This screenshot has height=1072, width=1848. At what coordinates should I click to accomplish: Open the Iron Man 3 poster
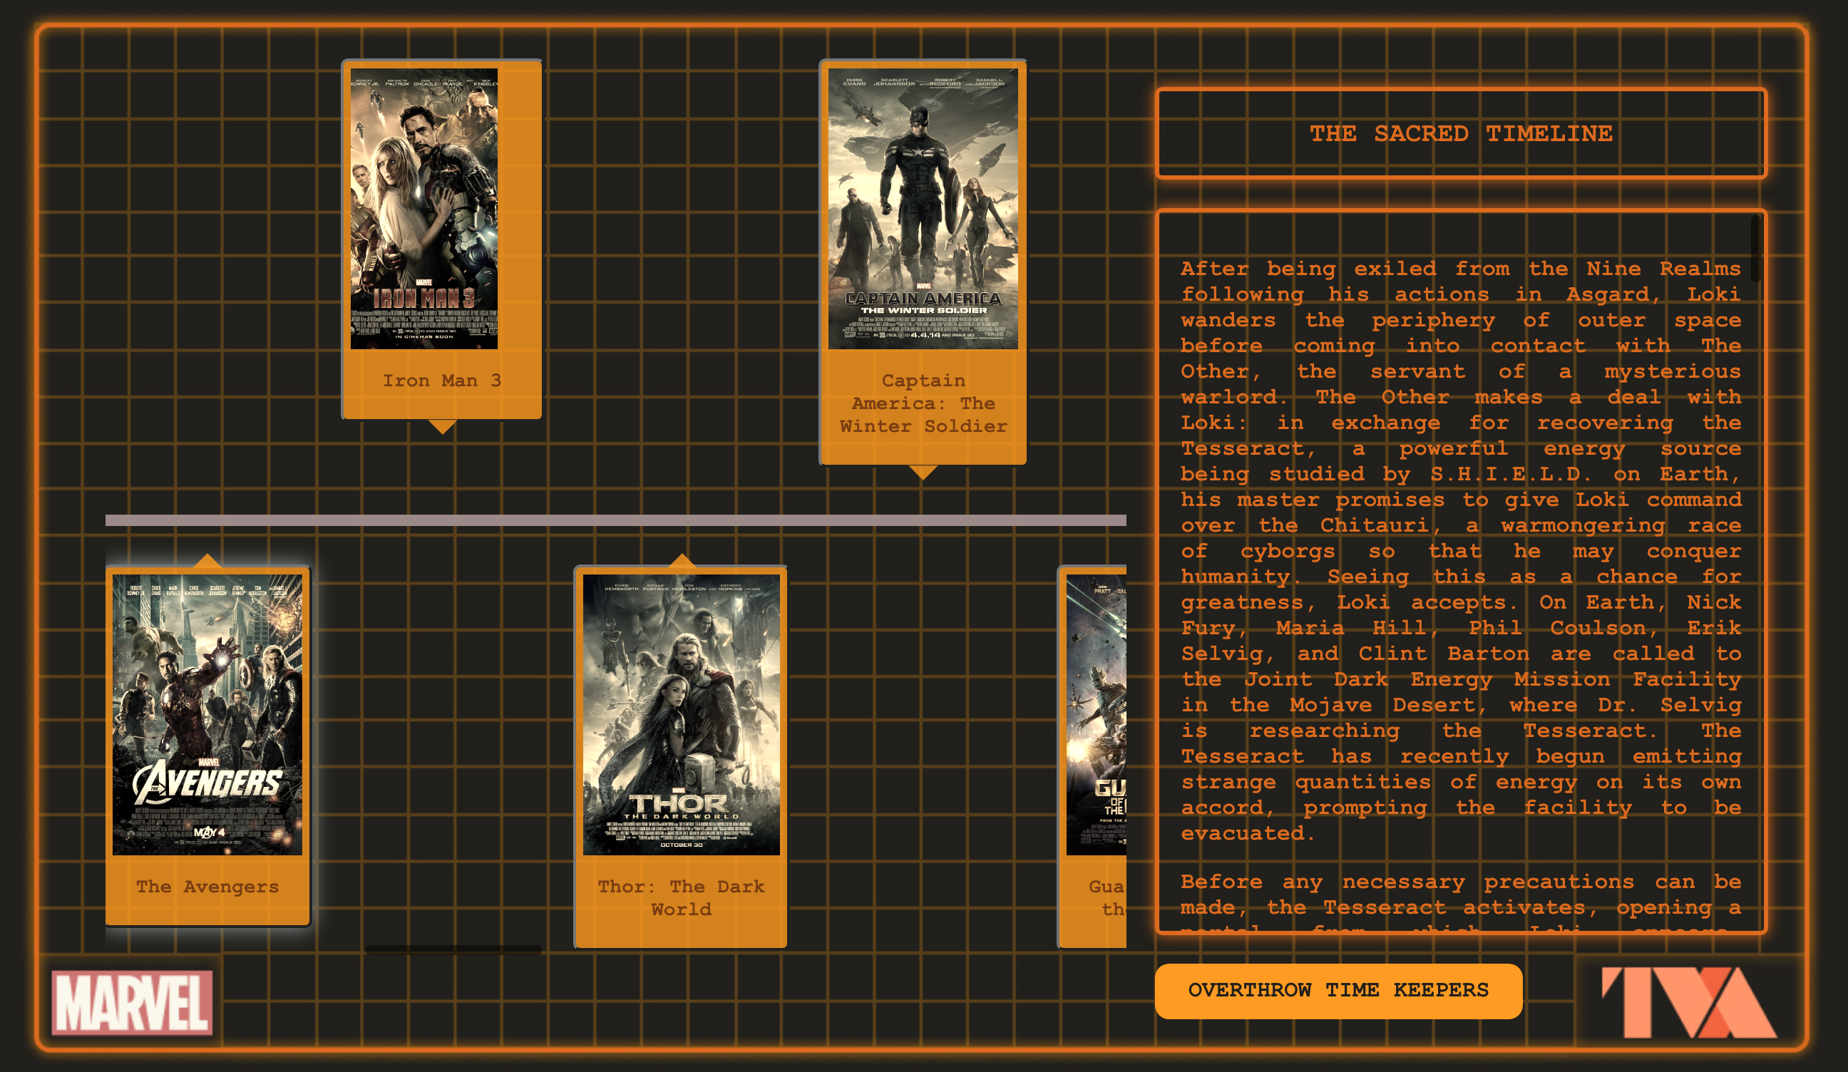tap(424, 209)
